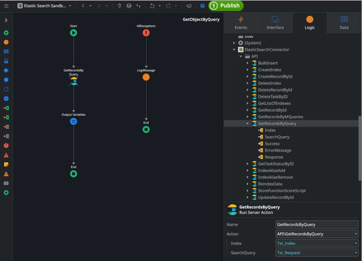Click the blue help question mark icon
362x261 pixels.
click(x=202, y=6)
